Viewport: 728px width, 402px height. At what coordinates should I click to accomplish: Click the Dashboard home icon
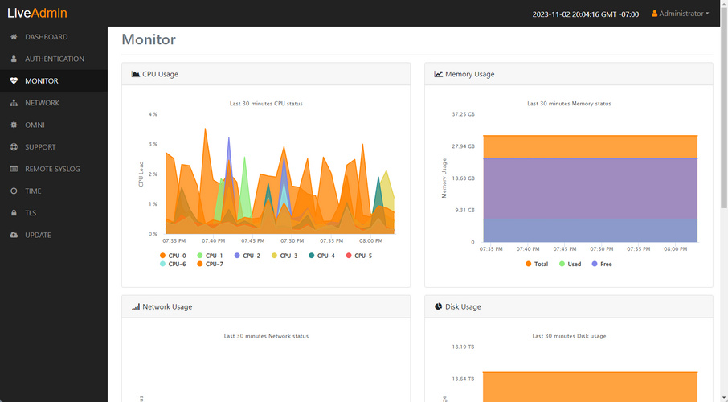click(14, 37)
